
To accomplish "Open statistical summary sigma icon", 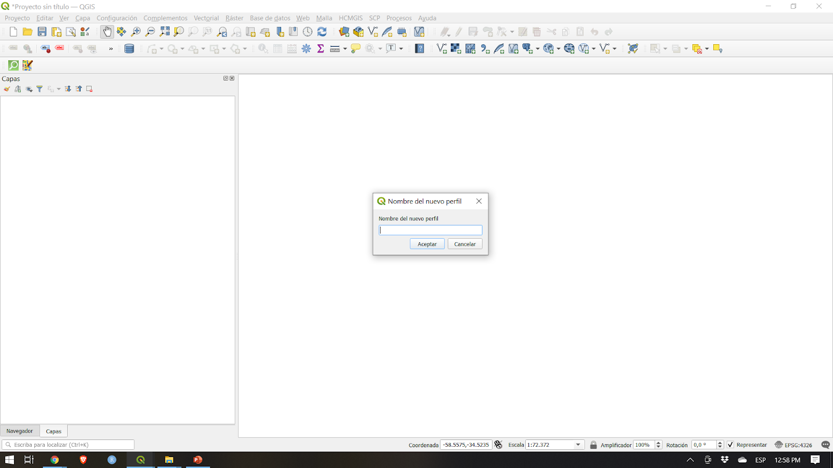I will pyautogui.click(x=321, y=48).
